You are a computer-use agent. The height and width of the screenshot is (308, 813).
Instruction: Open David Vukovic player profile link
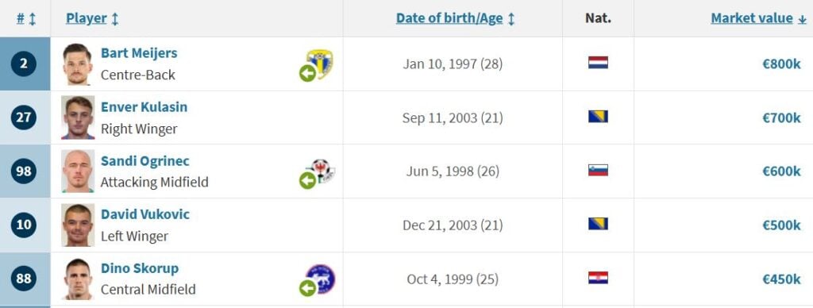[x=145, y=214]
